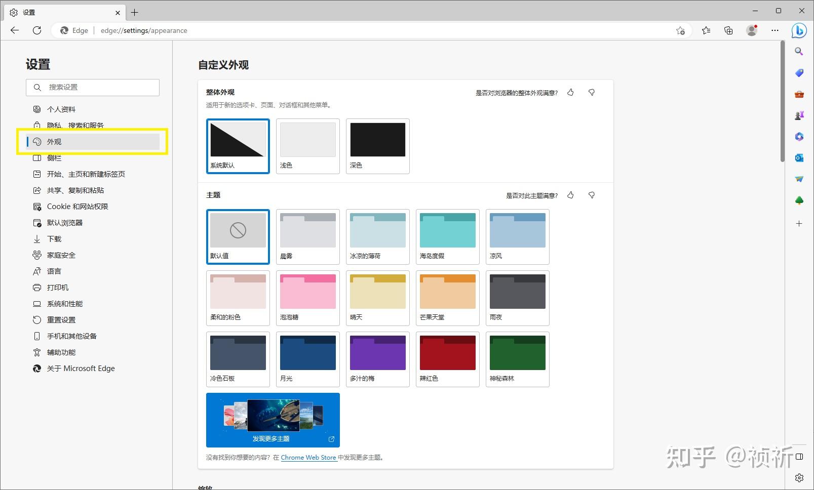Open Collections icon in toolbar

click(728, 30)
